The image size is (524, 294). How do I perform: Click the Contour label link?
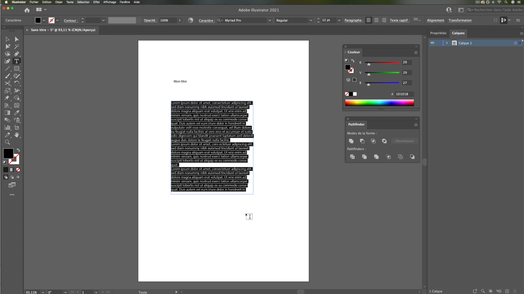click(70, 21)
